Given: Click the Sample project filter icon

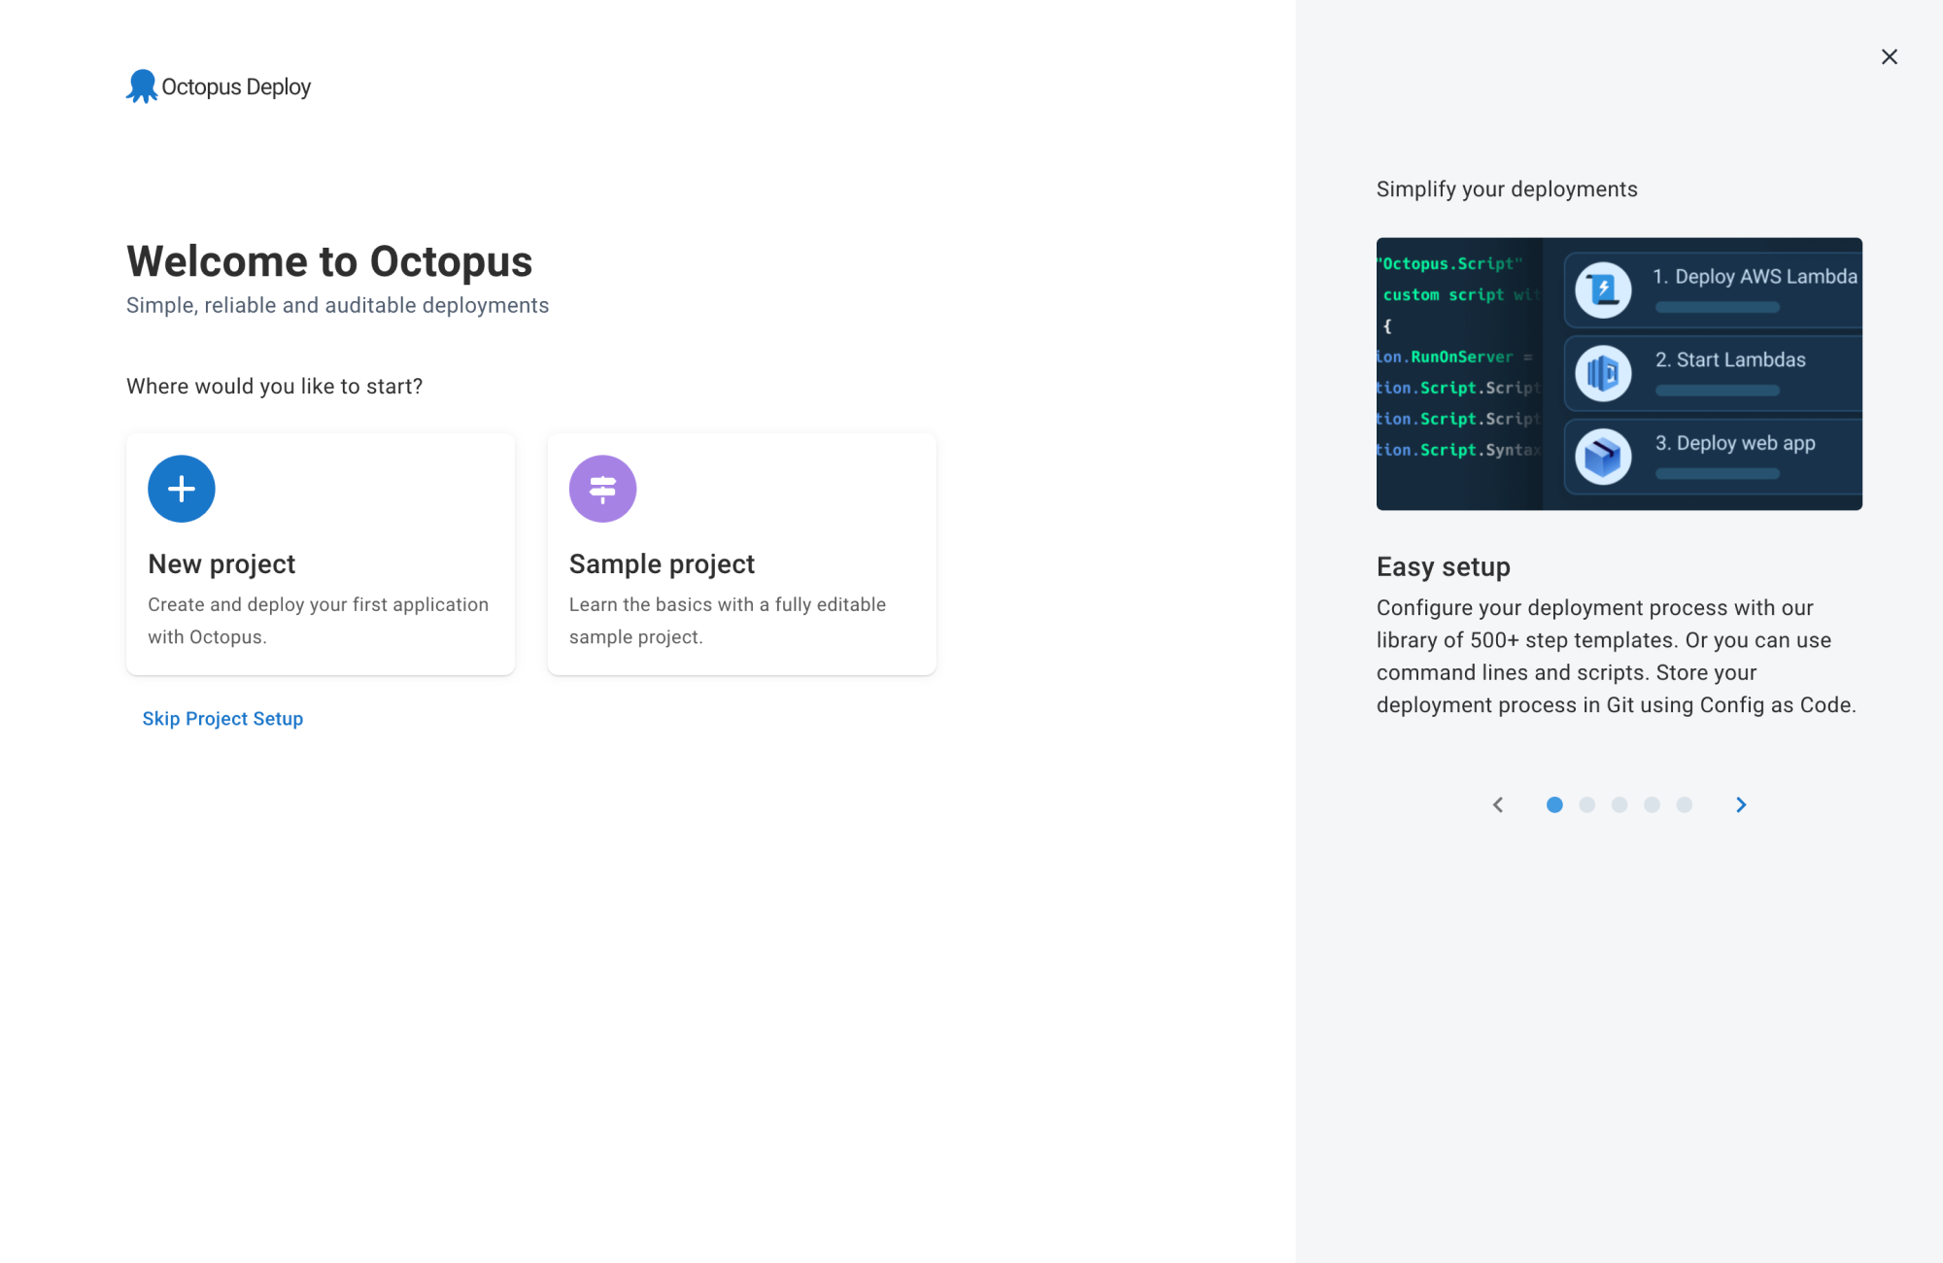Looking at the screenshot, I should tap(602, 487).
